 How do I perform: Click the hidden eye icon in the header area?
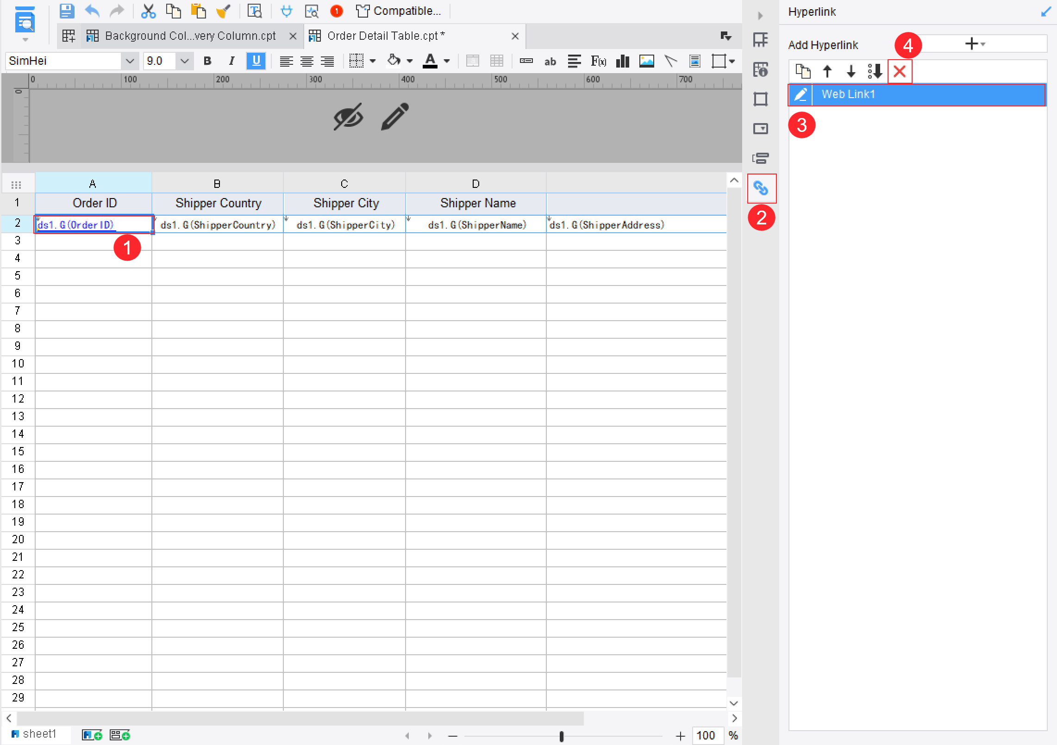coord(349,117)
